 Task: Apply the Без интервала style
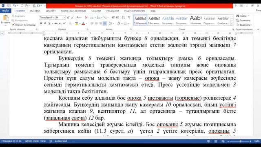coord(154,20)
